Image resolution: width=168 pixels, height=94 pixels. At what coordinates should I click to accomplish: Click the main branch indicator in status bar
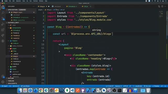click(5, 86)
